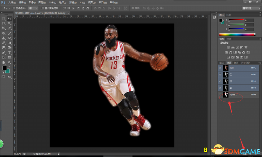Switch to the 色板 (Swatches) tab
This screenshot has height=157, width=262.
pos(228,15)
